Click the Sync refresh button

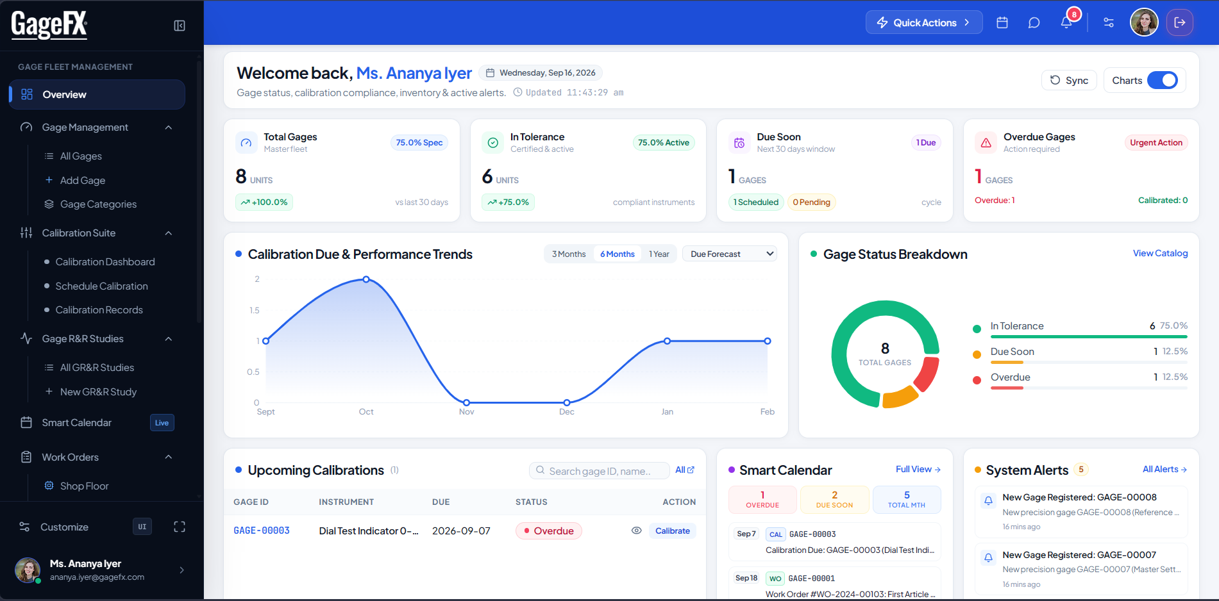(1069, 80)
